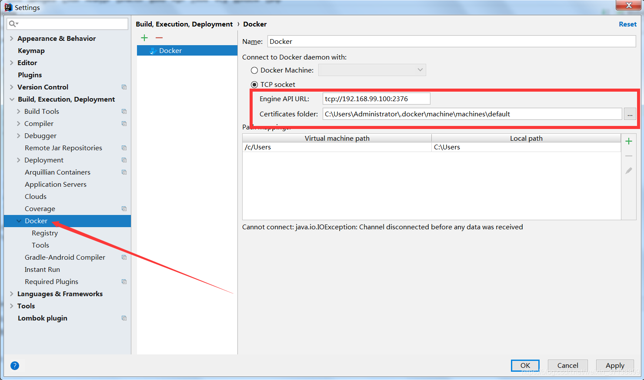Select Tools under Docker
Screen dimensions: 644x380
tap(40, 245)
